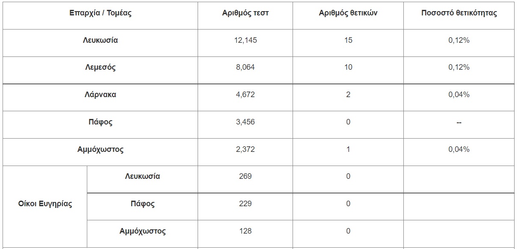
Task: Click the 'Αριθμός τεστ' column header
Action: tap(246, 13)
